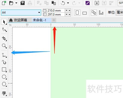The image size is (123, 98).
Task: Click the Publish to PDF icon
Action: pos(111,3)
